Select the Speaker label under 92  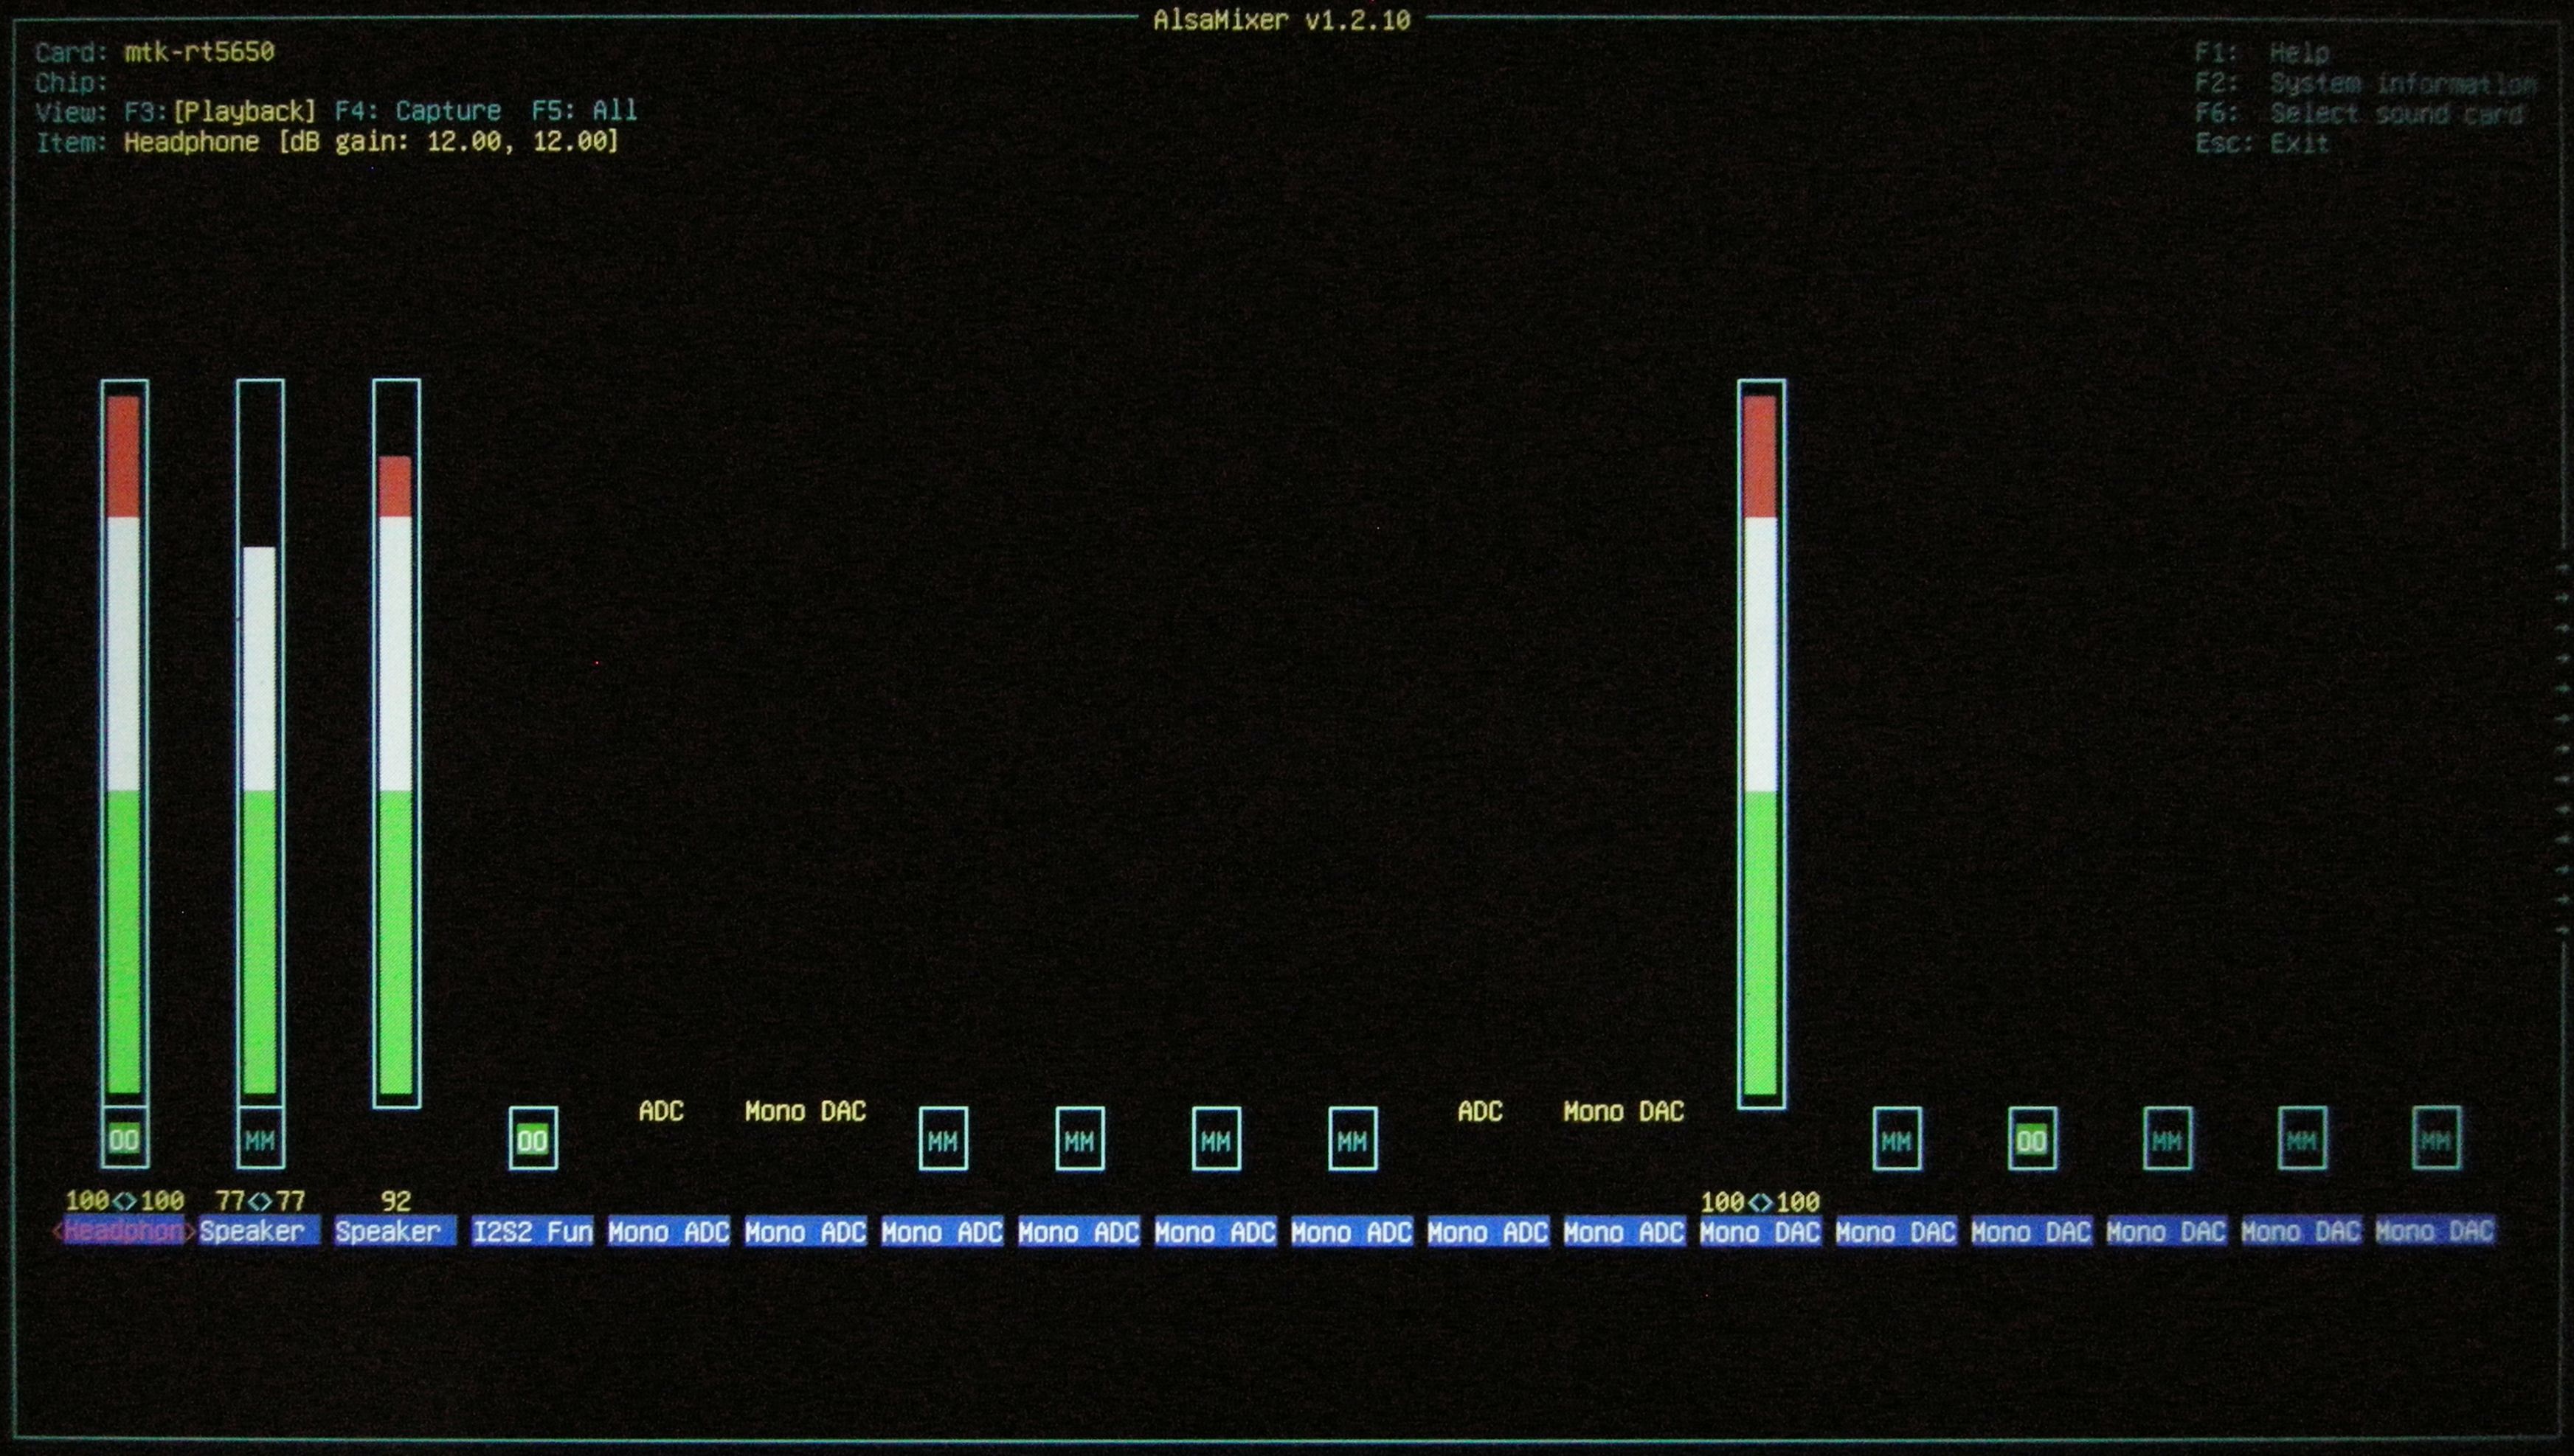[x=396, y=1231]
